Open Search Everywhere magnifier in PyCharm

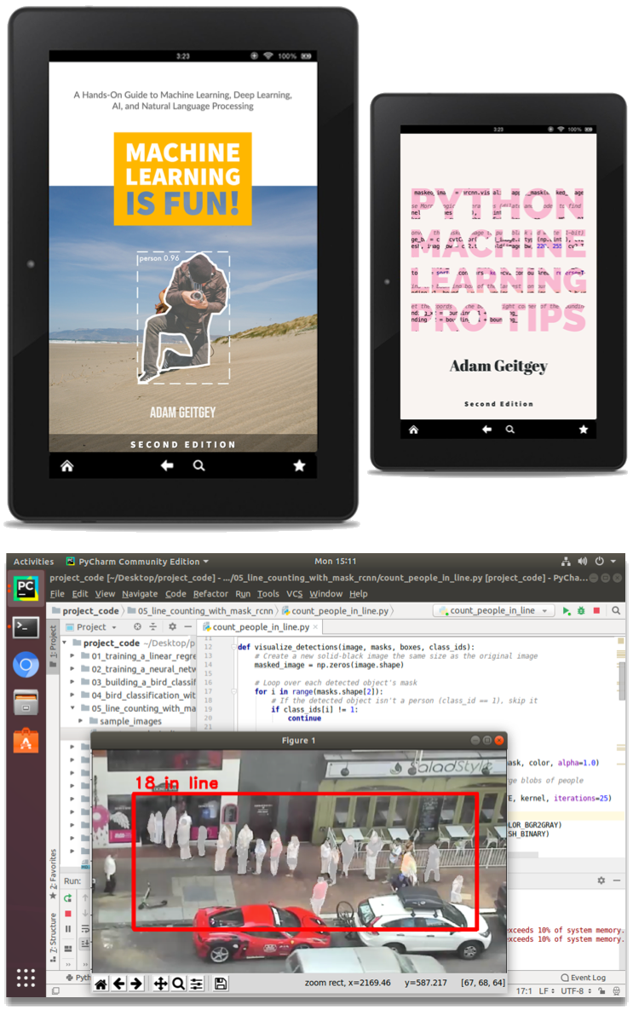(616, 610)
